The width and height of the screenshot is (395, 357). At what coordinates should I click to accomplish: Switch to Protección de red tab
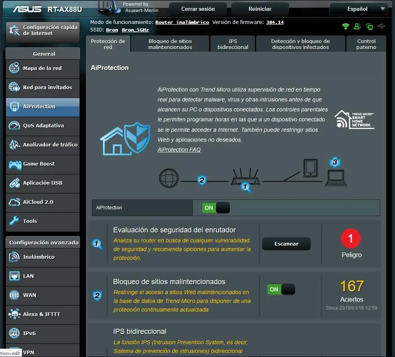[108, 44]
